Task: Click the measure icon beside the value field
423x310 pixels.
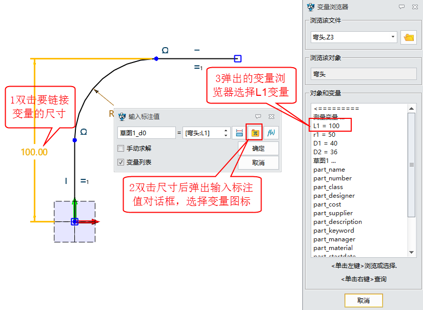Action: pyautogui.click(x=239, y=133)
